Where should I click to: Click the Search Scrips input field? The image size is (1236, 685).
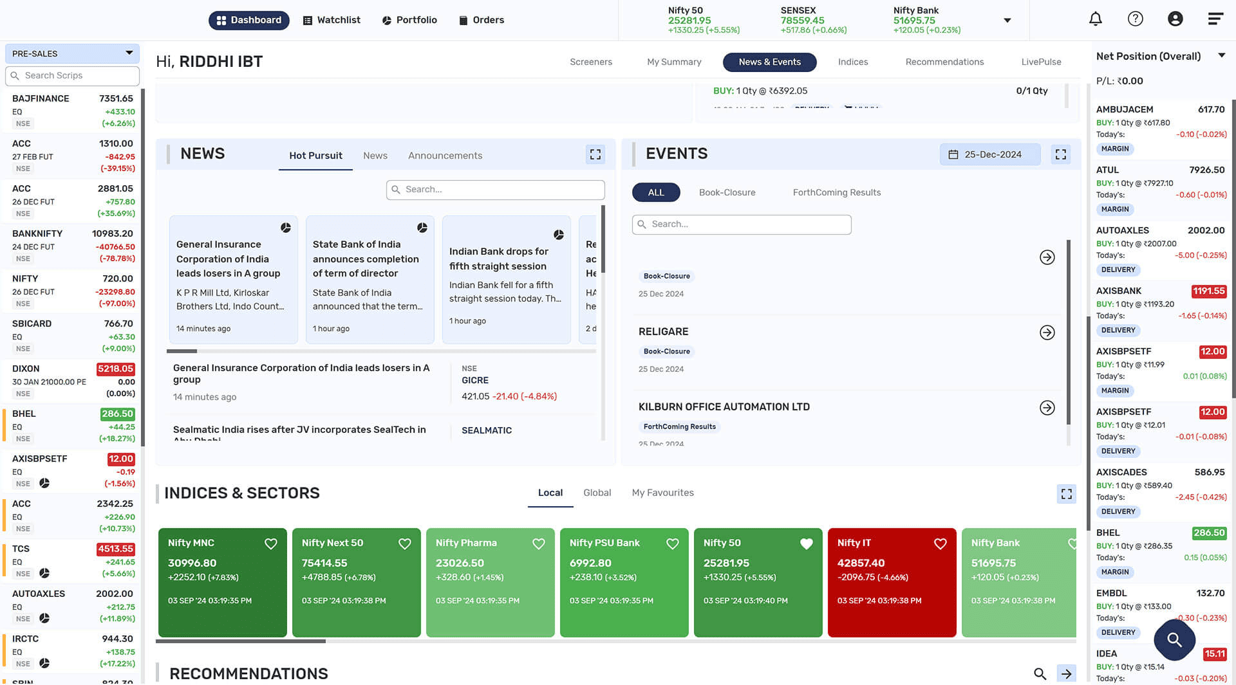click(x=72, y=75)
